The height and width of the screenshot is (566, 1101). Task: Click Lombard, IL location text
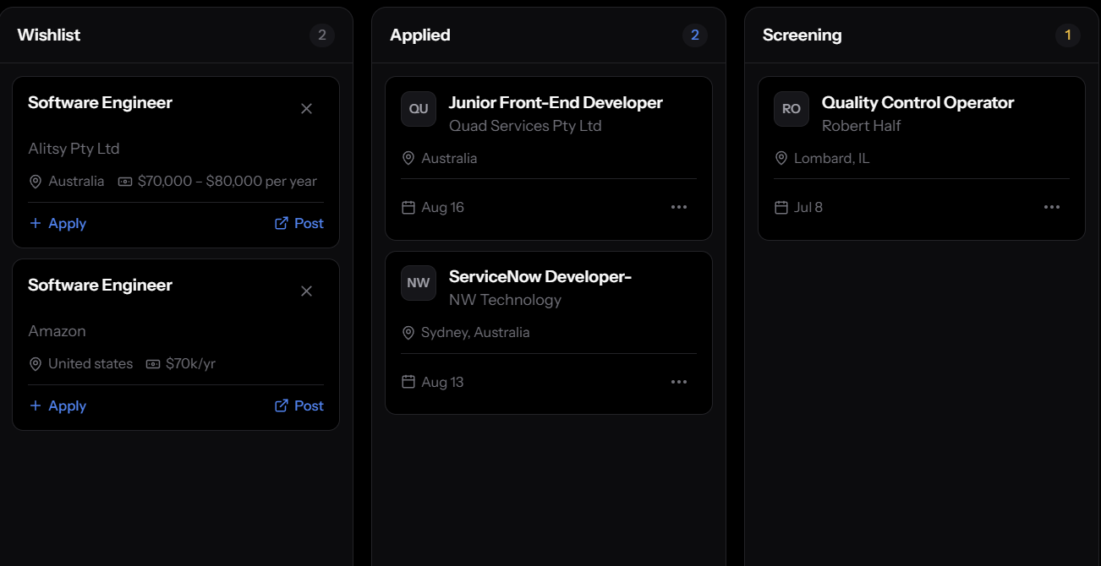pos(831,159)
